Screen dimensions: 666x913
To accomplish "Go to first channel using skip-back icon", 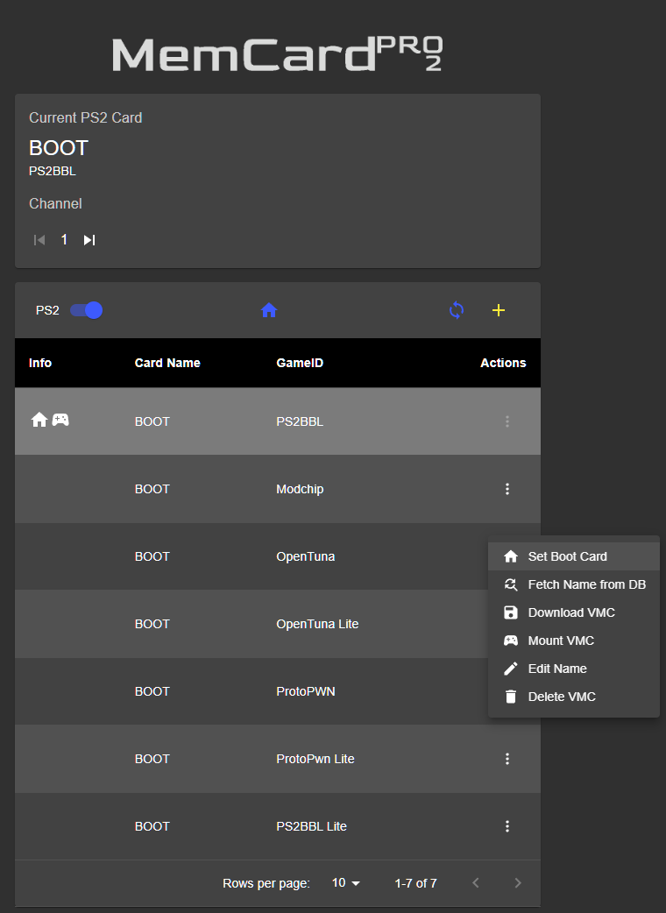I will (39, 240).
